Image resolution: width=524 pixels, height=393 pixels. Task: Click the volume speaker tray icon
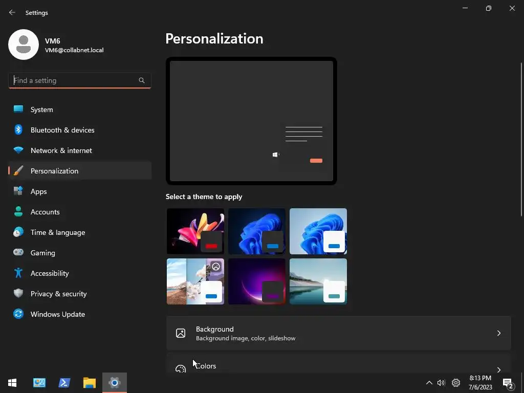coord(442,383)
